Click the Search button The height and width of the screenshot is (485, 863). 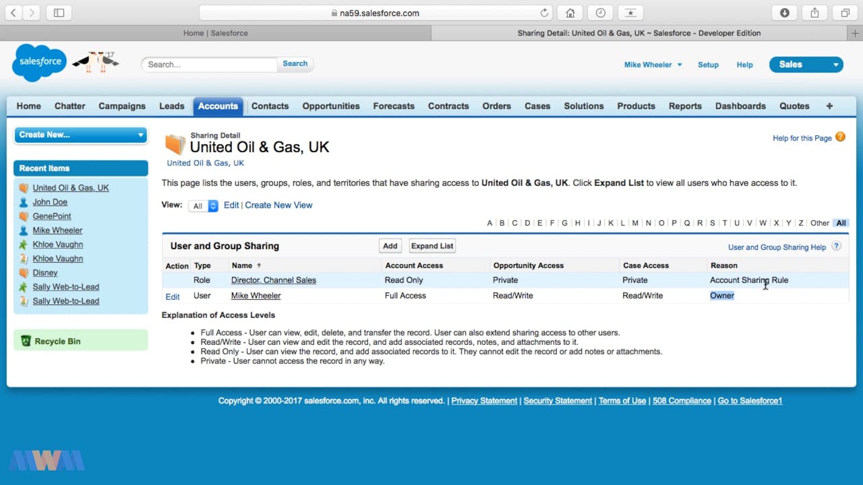tap(295, 64)
